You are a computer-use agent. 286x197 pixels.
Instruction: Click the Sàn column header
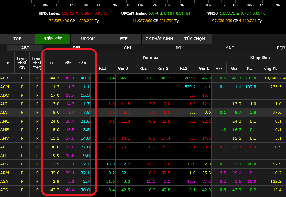click(82, 63)
